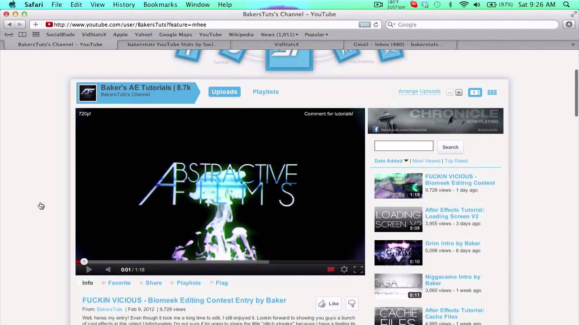Open Grim Intro by Baker link
Viewport: 579px width, 325px height.
453,243
